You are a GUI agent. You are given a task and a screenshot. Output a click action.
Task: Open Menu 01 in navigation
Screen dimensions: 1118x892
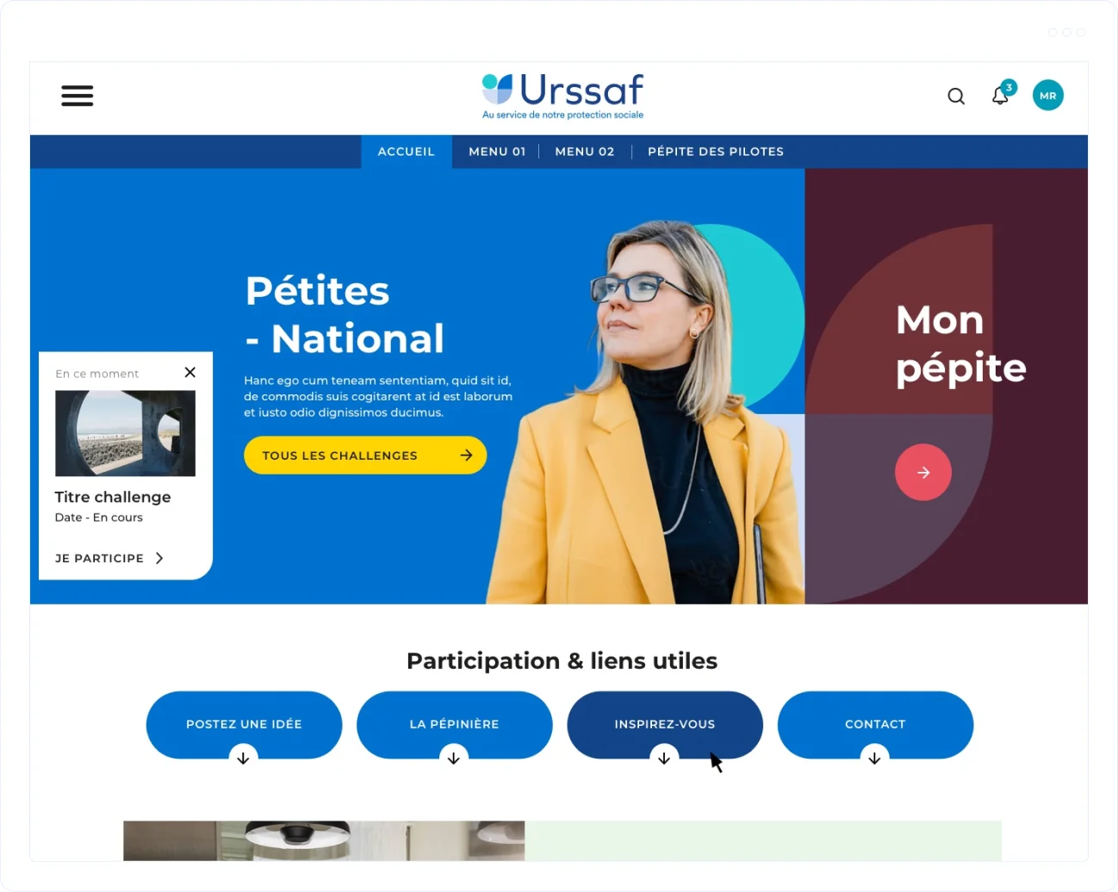pos(497,152)
